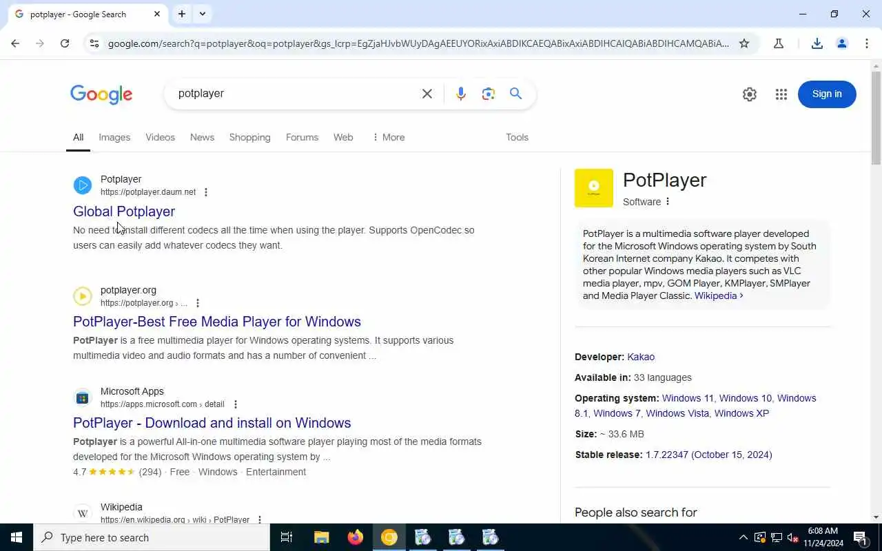Open the Google apps grid
Viewport: 882px width, 551px height.
(781, 94)
